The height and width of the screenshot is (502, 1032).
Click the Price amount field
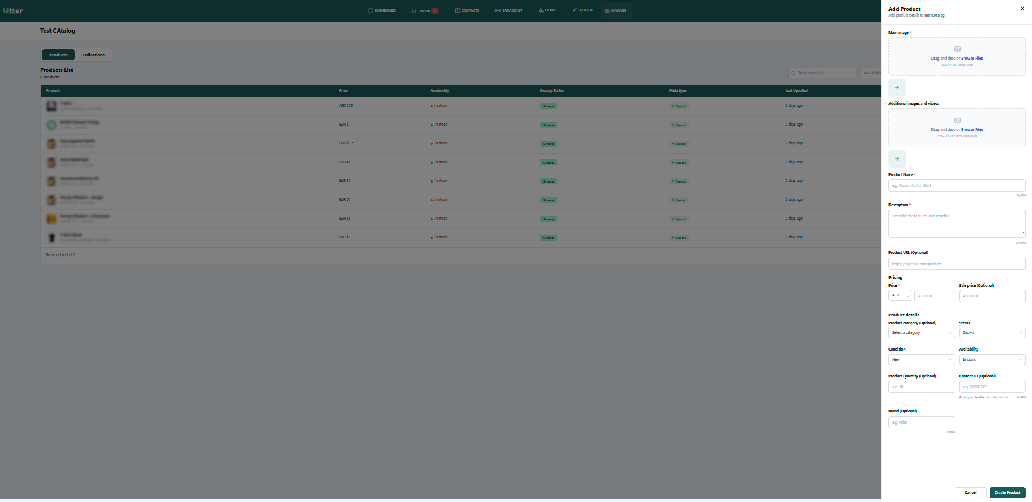pyautogui.click(x=935, y=296)
